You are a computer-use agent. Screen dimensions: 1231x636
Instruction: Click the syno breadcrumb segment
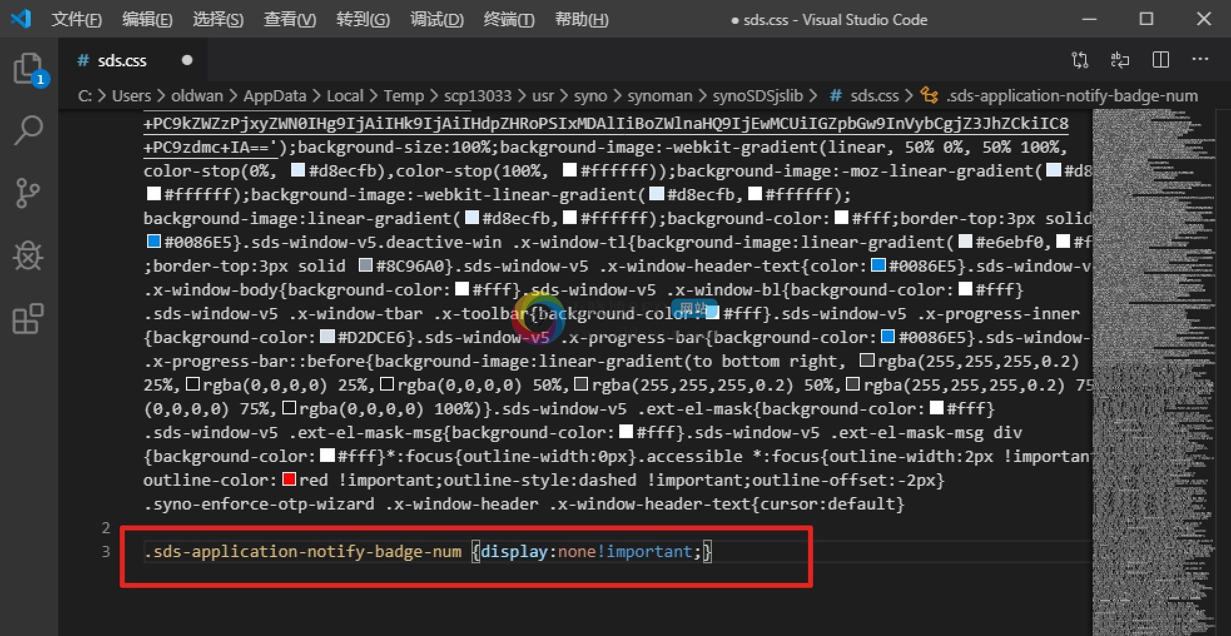pos(590,96)
